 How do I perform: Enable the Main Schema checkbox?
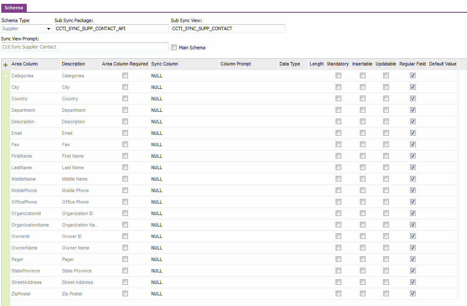[174, 47]
